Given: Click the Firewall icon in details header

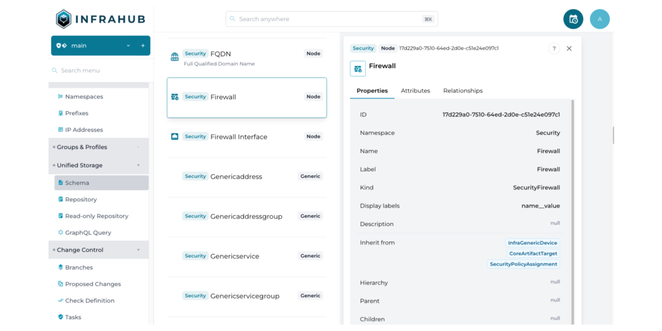Looking at the screenshot, I should click(x=358, y=69).
